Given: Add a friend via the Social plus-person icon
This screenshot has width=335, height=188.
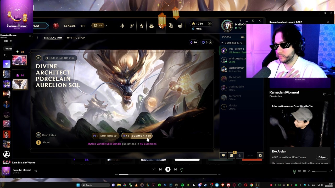Looking at the screenshot, I should click(243, 37).
